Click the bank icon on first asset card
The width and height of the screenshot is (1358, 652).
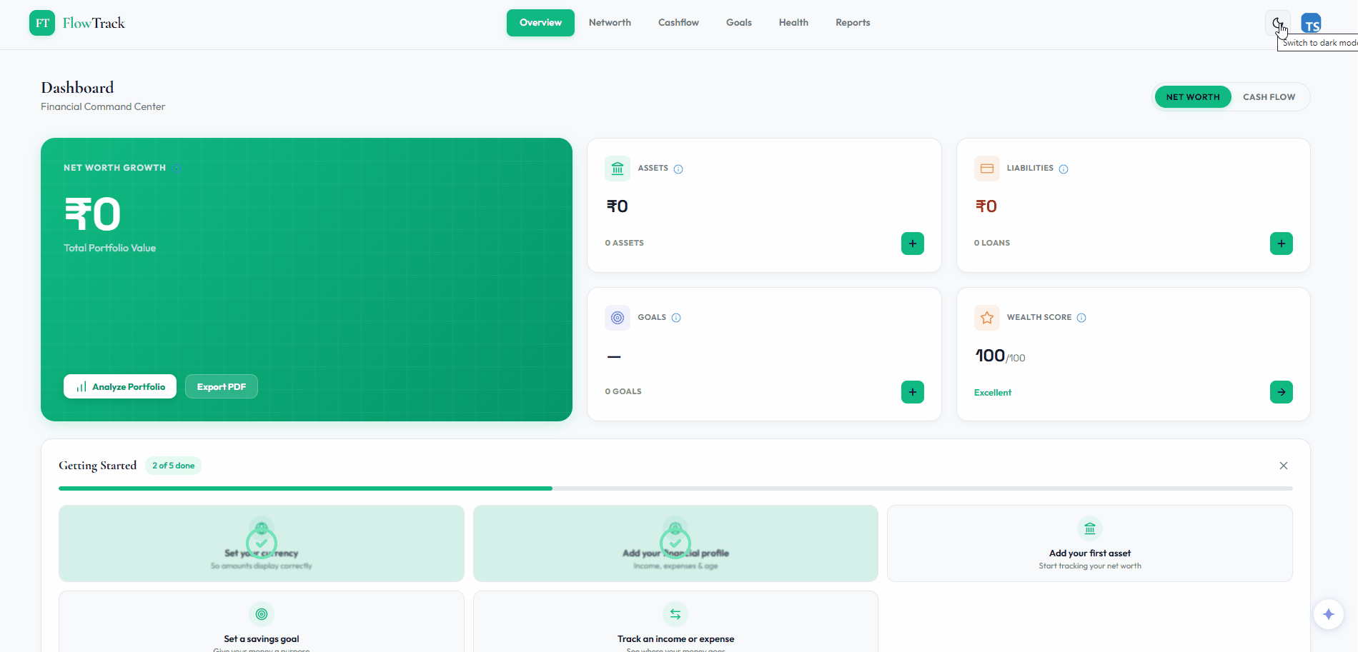1090,529
